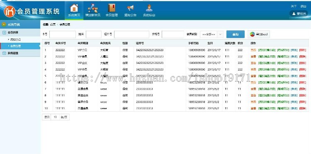Open the 增加新会员 pencil-and-brush icon
311x154 pixels.
click(x=92, y=8)
